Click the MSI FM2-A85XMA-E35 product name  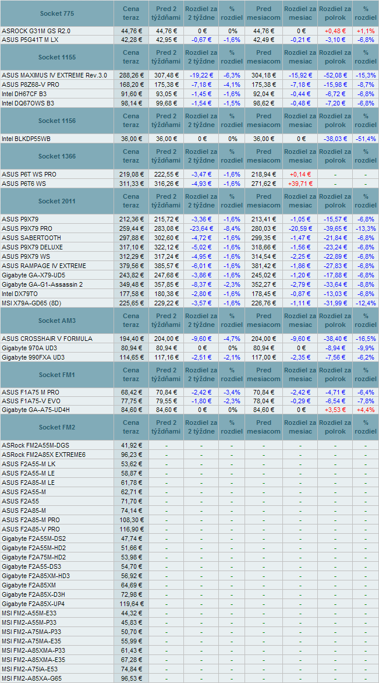34,660
